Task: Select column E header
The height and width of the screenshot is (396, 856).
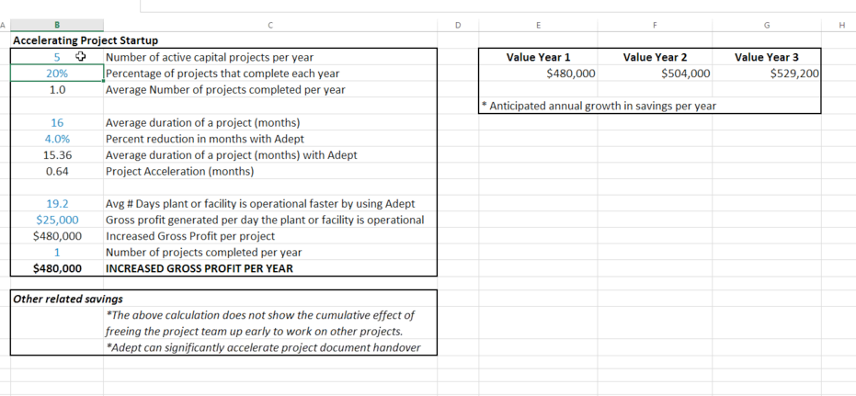Action: [x=538, y=25]
